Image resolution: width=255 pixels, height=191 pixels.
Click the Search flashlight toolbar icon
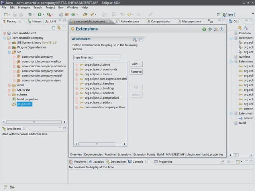click(92, 14)
